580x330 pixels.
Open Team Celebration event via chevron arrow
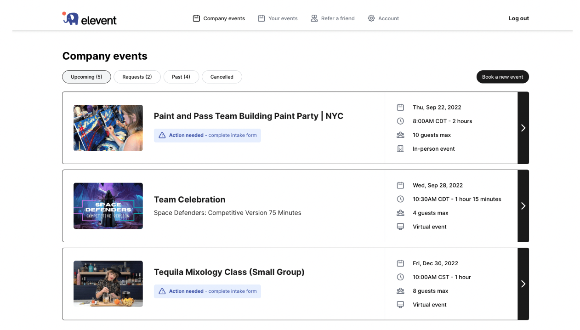tap(523, 206)
